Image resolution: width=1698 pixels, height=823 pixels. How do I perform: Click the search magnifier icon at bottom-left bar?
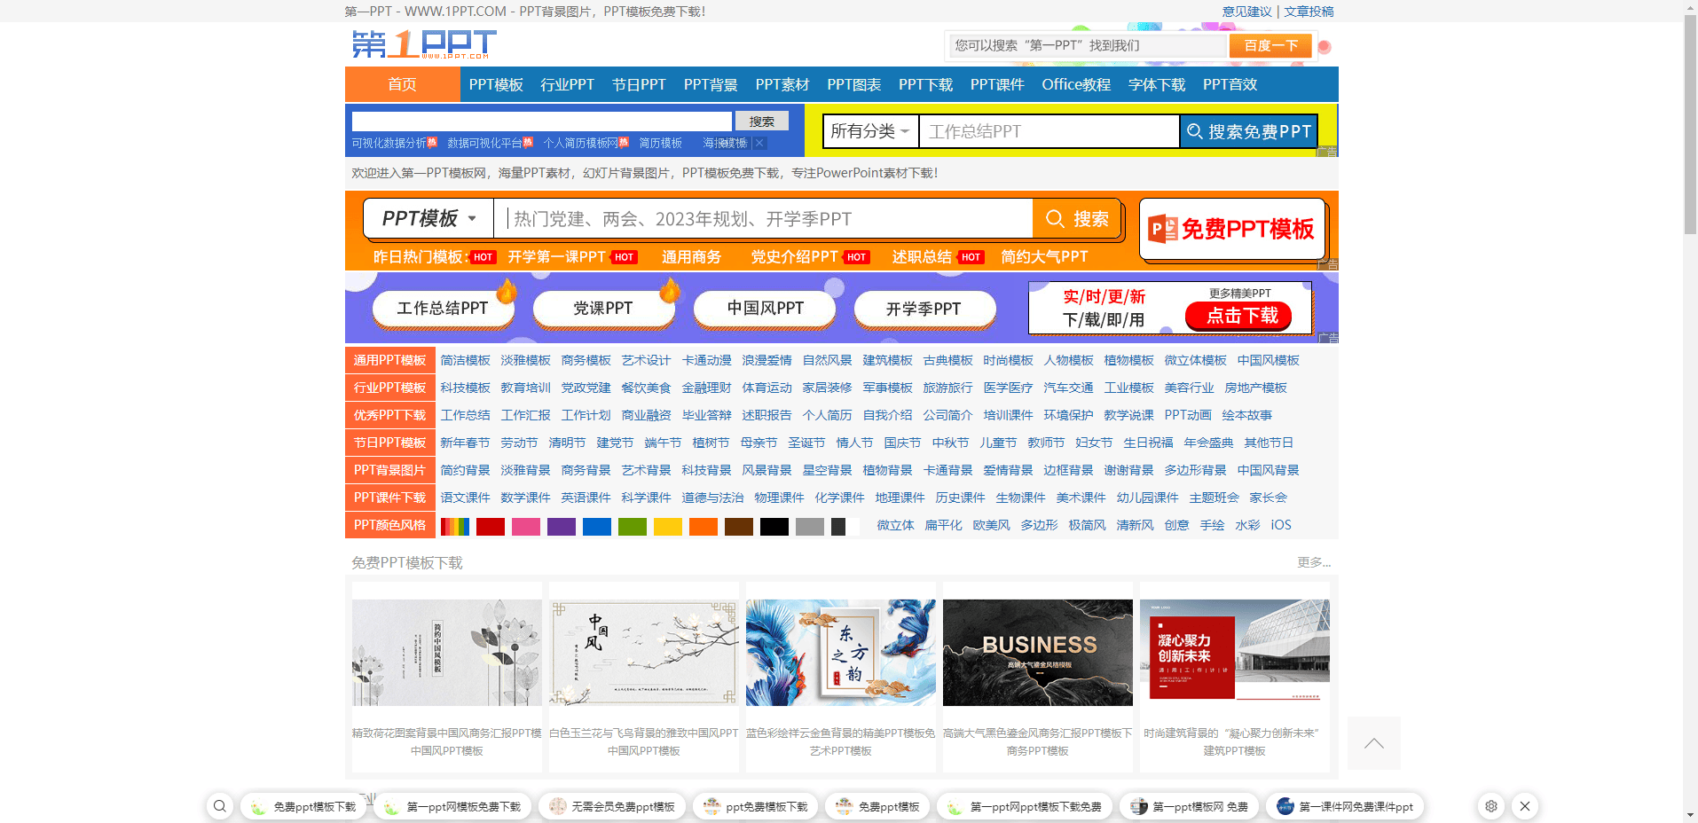pos(220,806)
